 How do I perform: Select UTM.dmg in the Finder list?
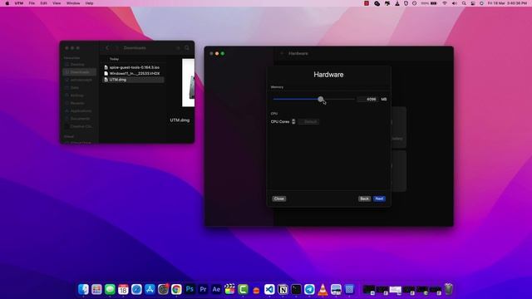(x=134, y=80)
